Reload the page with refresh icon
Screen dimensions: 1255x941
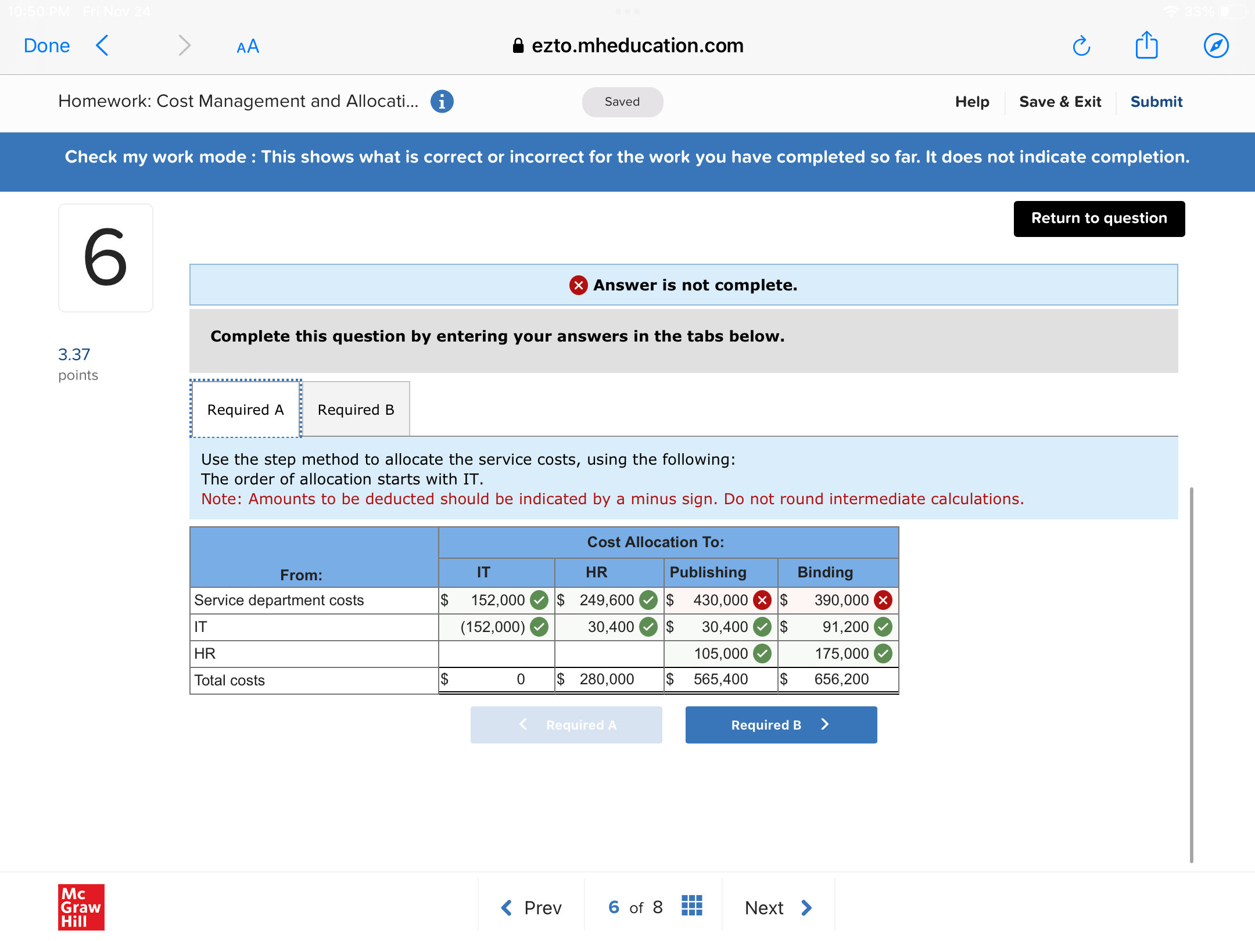[1081, 46]
